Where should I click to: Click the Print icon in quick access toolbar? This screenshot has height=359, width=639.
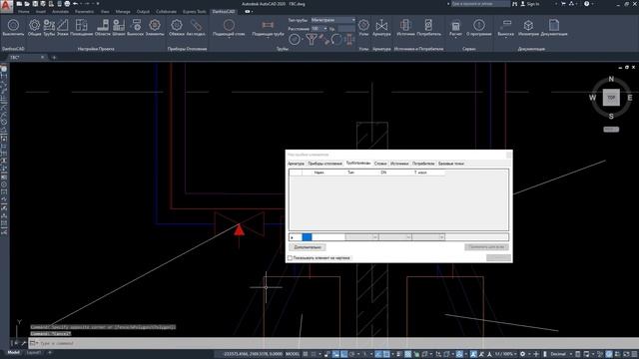[67, 4]
